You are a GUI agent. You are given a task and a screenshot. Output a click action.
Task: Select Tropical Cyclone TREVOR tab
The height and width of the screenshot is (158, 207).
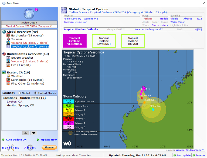133,41
